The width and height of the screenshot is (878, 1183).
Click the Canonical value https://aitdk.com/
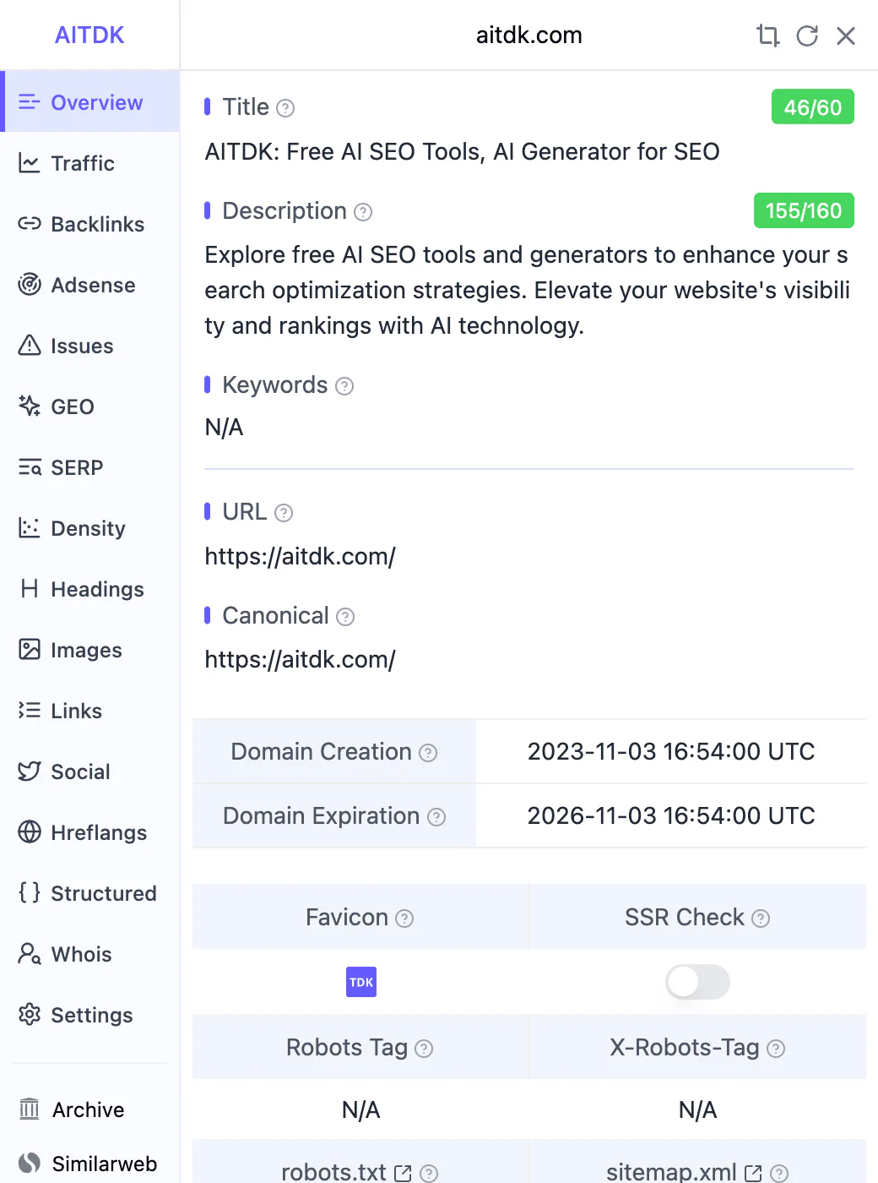click(x=301, y=660)
